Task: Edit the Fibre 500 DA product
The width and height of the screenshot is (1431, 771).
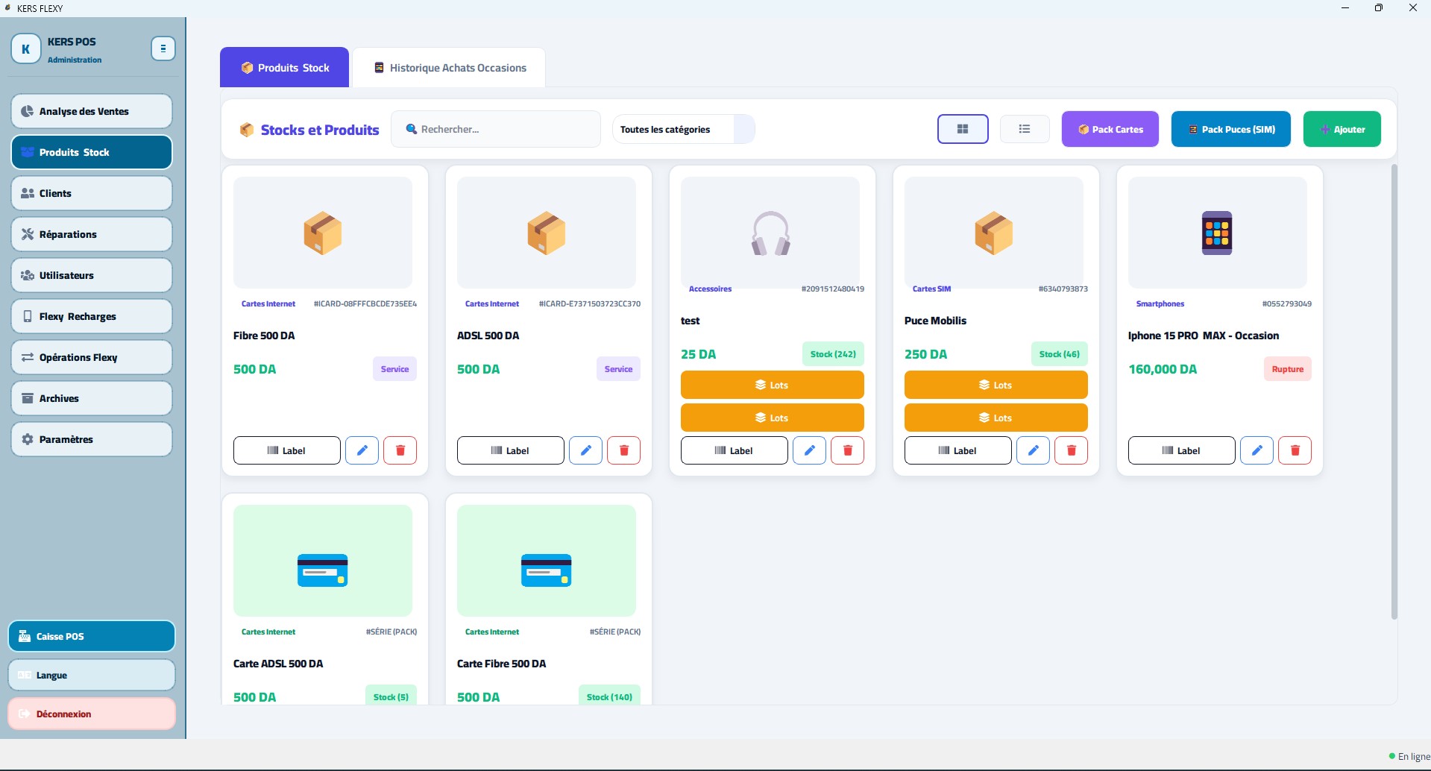Action: click(x=362, y=450)
